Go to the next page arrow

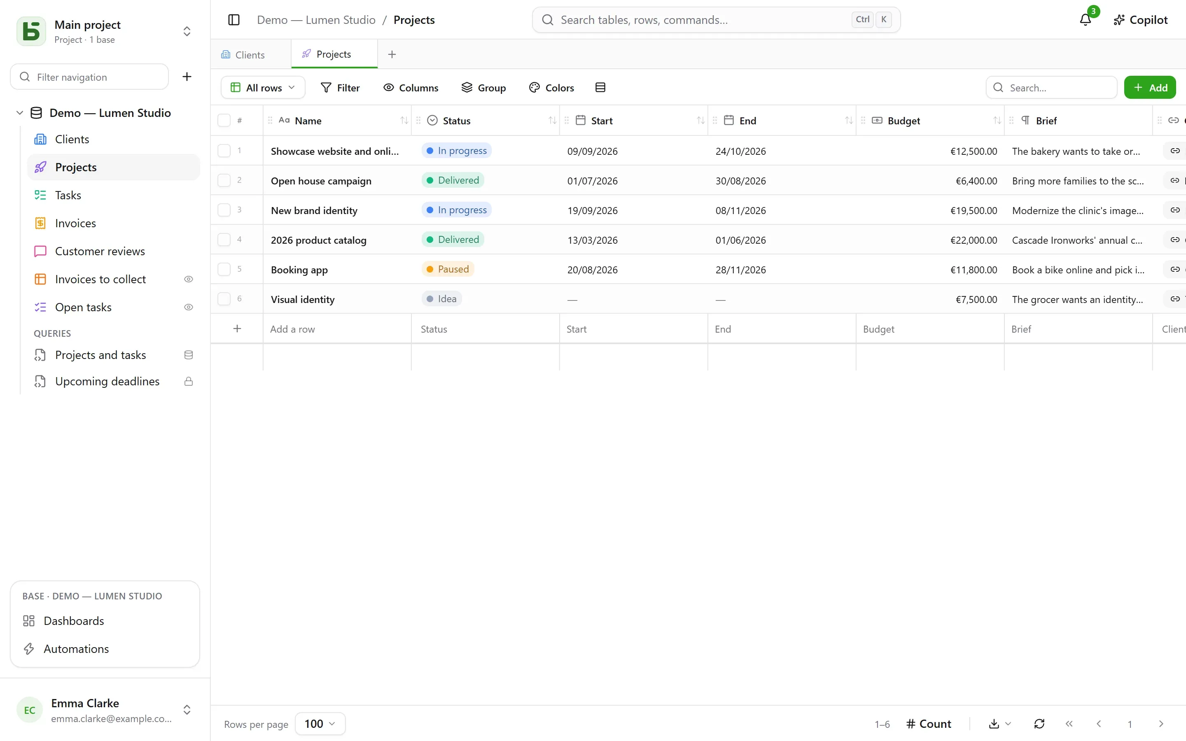point(1160,724)
